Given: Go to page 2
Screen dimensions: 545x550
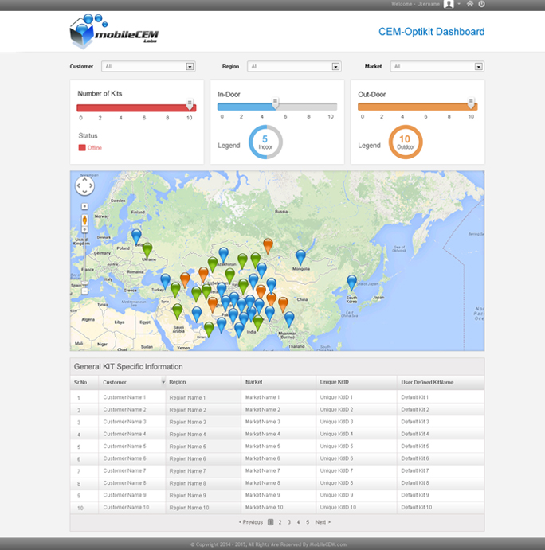Looking at the screenshot, I should [x=280, y=522].
